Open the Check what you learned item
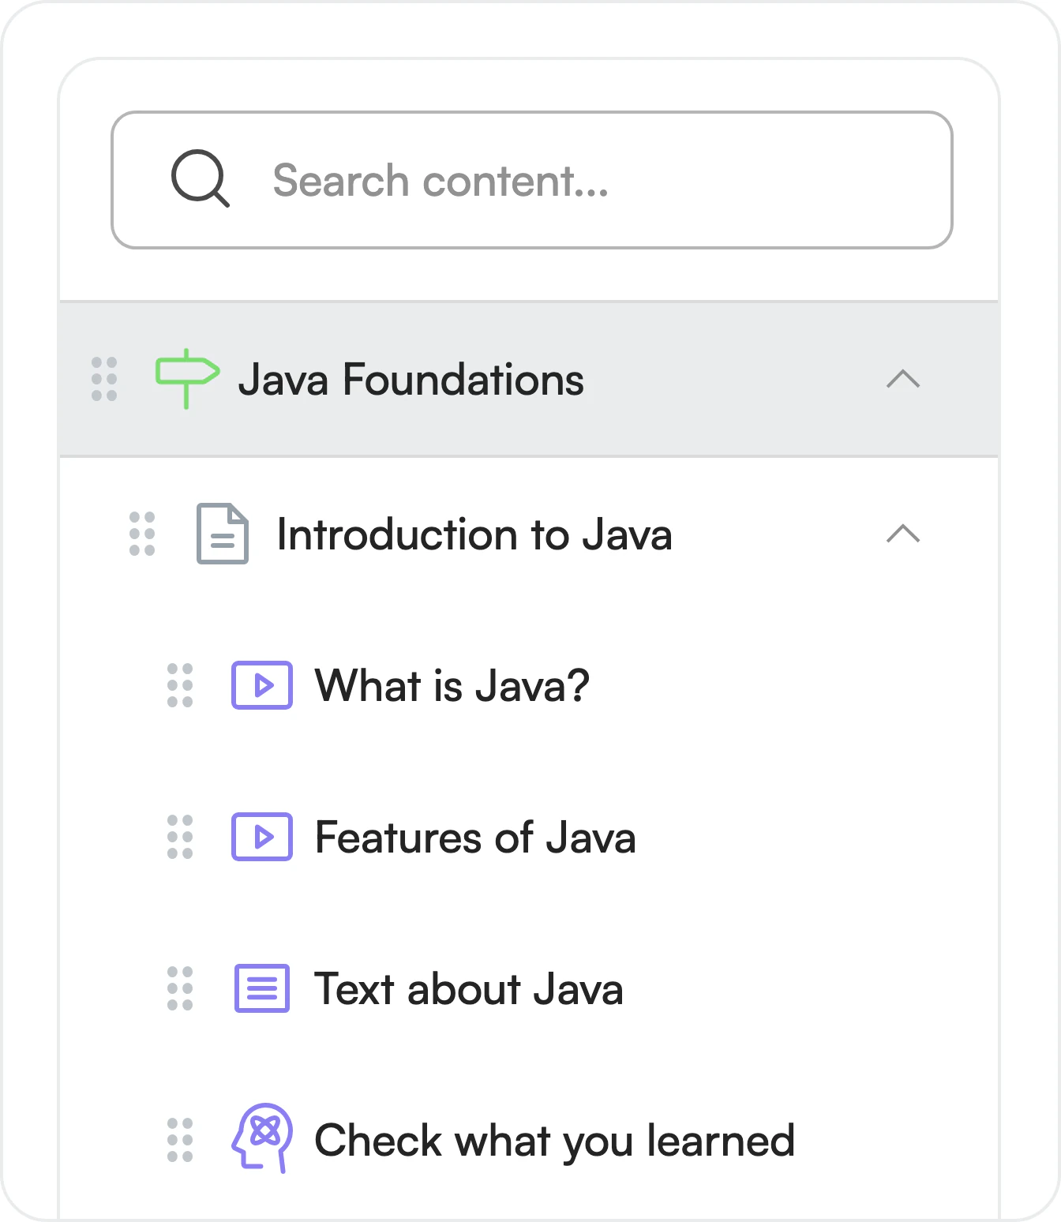This screenshot has height=1222, width=1061. 555,1141
